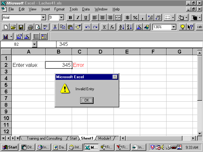Switch to the Start sheet tab
This screenshot has height=152, width=203.
pos(73,138)
